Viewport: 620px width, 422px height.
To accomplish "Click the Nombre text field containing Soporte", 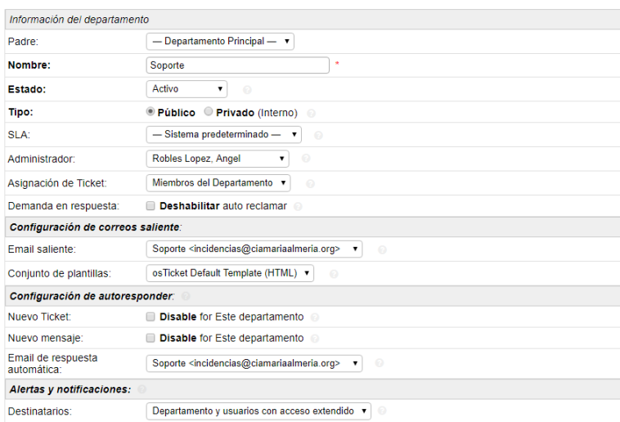I will coord(237,65).
